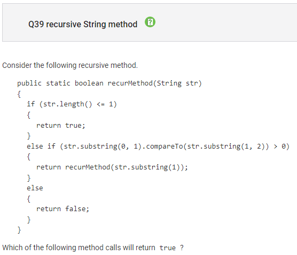Click the method's final closing brace
The image size is (297, 255).
[19, 230]
